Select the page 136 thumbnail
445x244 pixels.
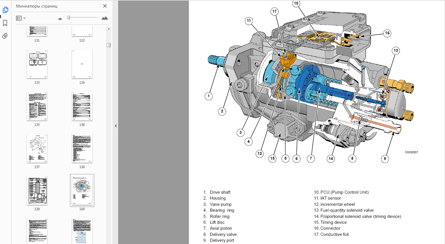coord(82,106)
